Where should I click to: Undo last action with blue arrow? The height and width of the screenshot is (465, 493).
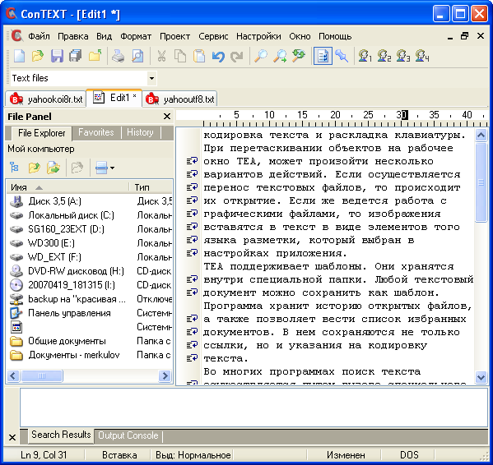click(218, 56)
